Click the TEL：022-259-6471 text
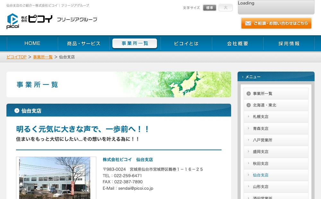 click(122, 176)
